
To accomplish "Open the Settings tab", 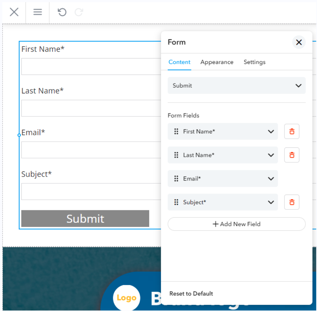I will (254, 62).
